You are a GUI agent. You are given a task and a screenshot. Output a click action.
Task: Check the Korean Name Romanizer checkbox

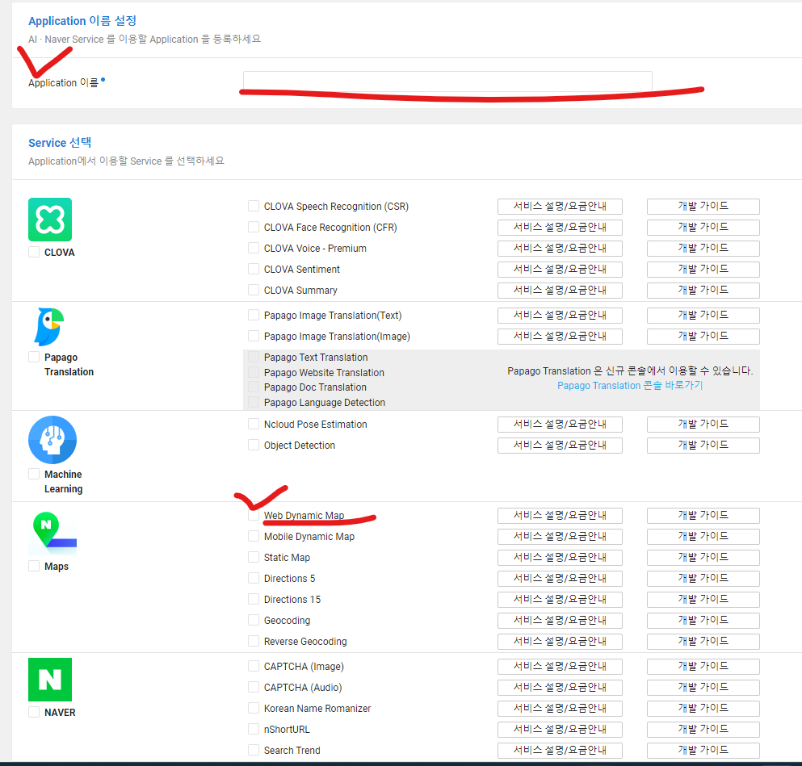coord(253,708)
